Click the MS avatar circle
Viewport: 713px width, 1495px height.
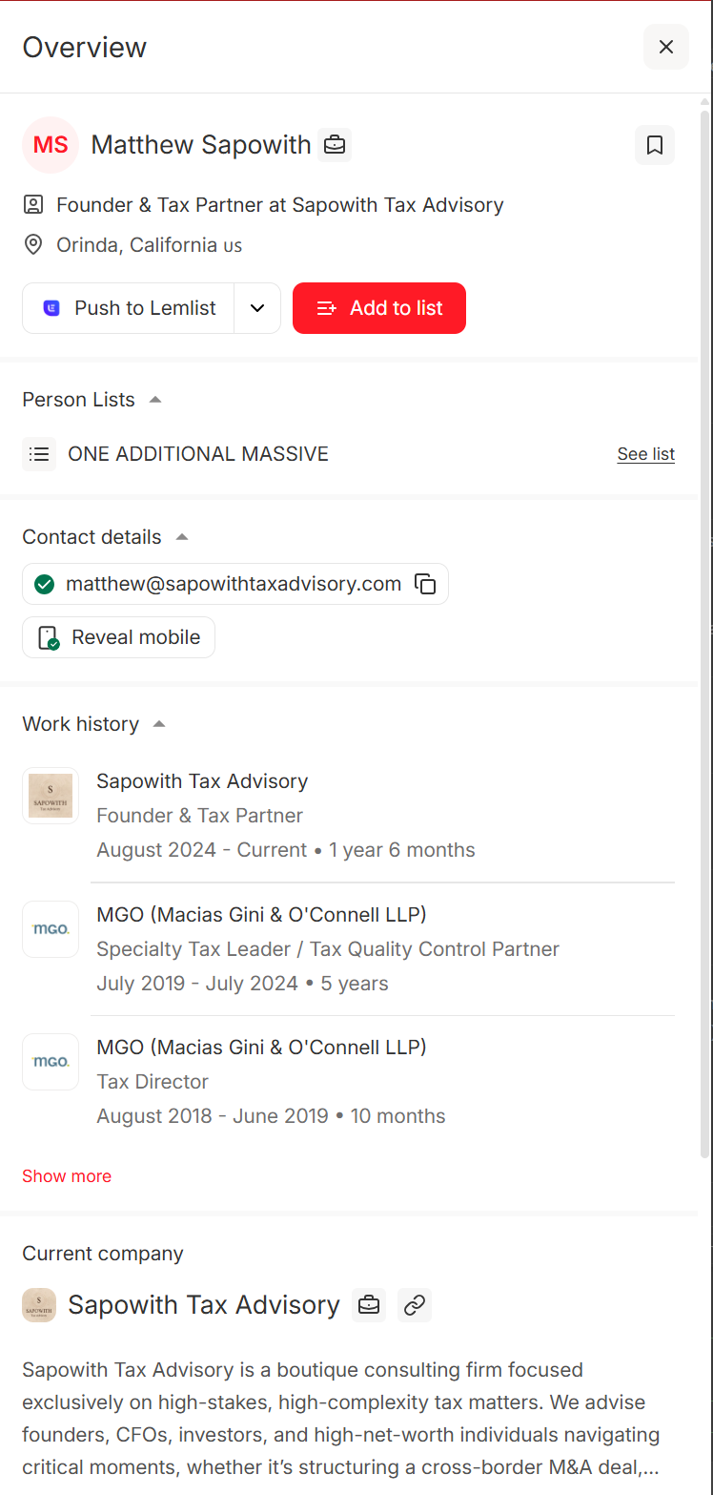(x=51, y=145)
